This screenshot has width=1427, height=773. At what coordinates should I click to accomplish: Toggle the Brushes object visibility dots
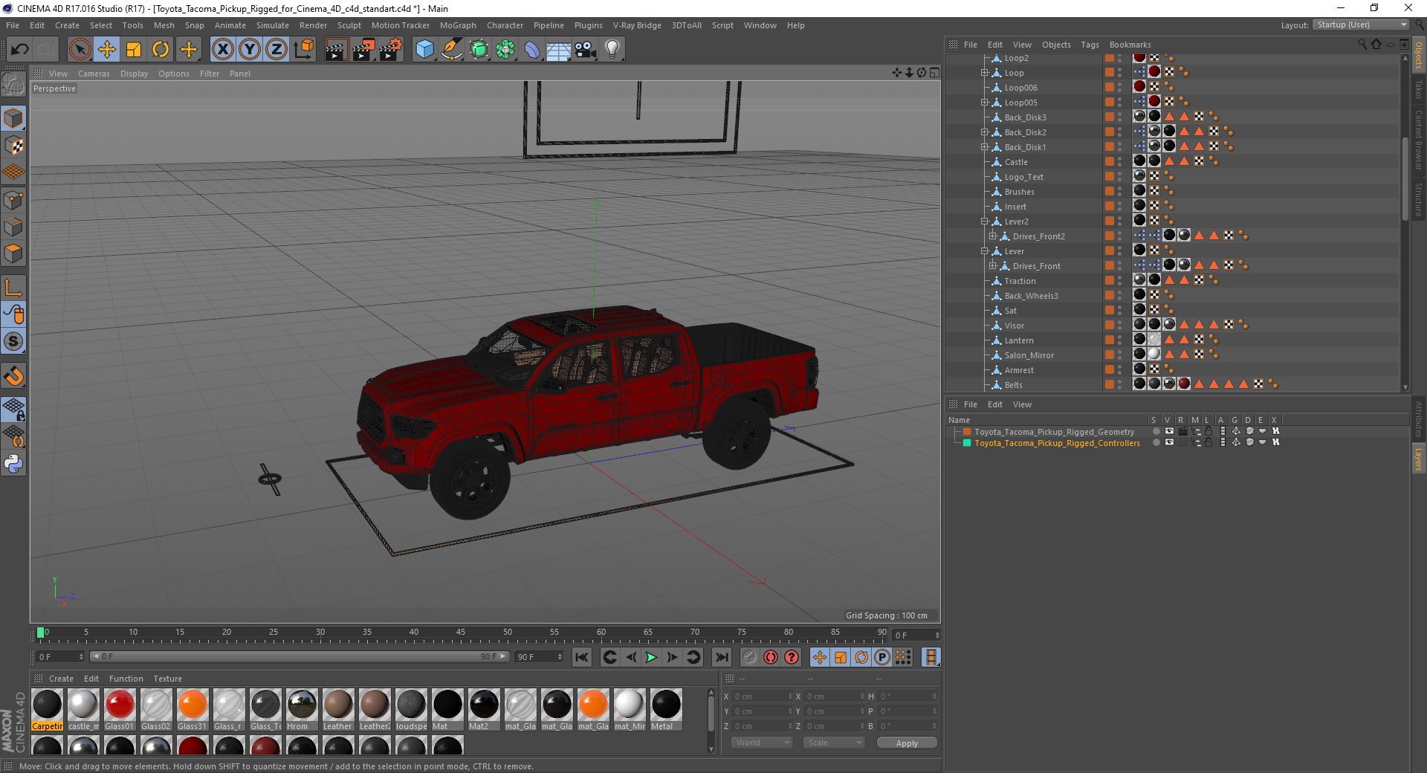point(1120,192)
